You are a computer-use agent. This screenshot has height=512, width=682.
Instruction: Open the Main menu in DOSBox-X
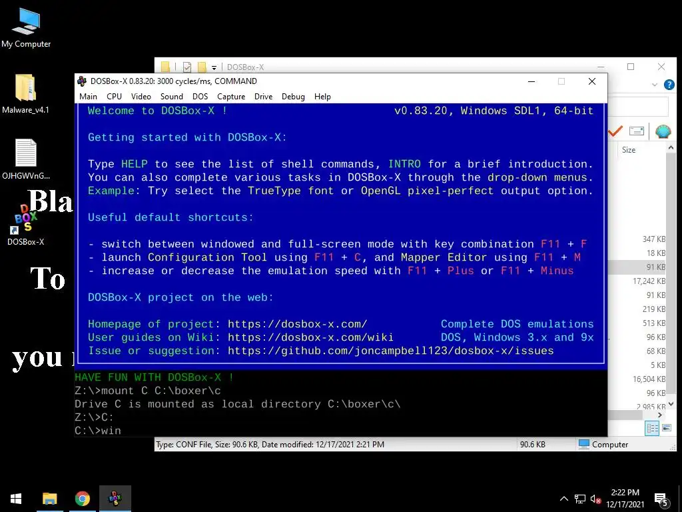click(x=88, y=97)
